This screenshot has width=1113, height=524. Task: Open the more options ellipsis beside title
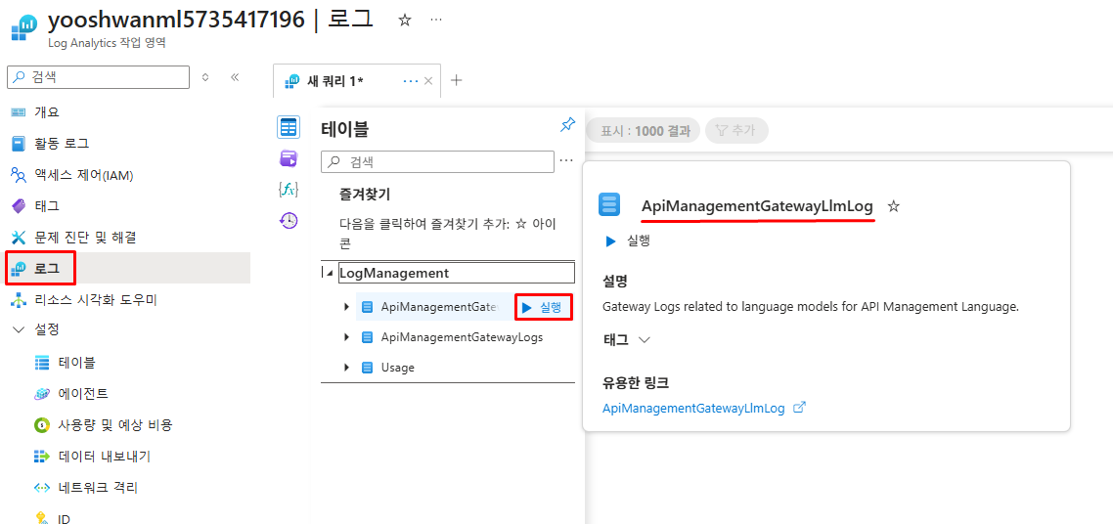[x=436, y=21]
